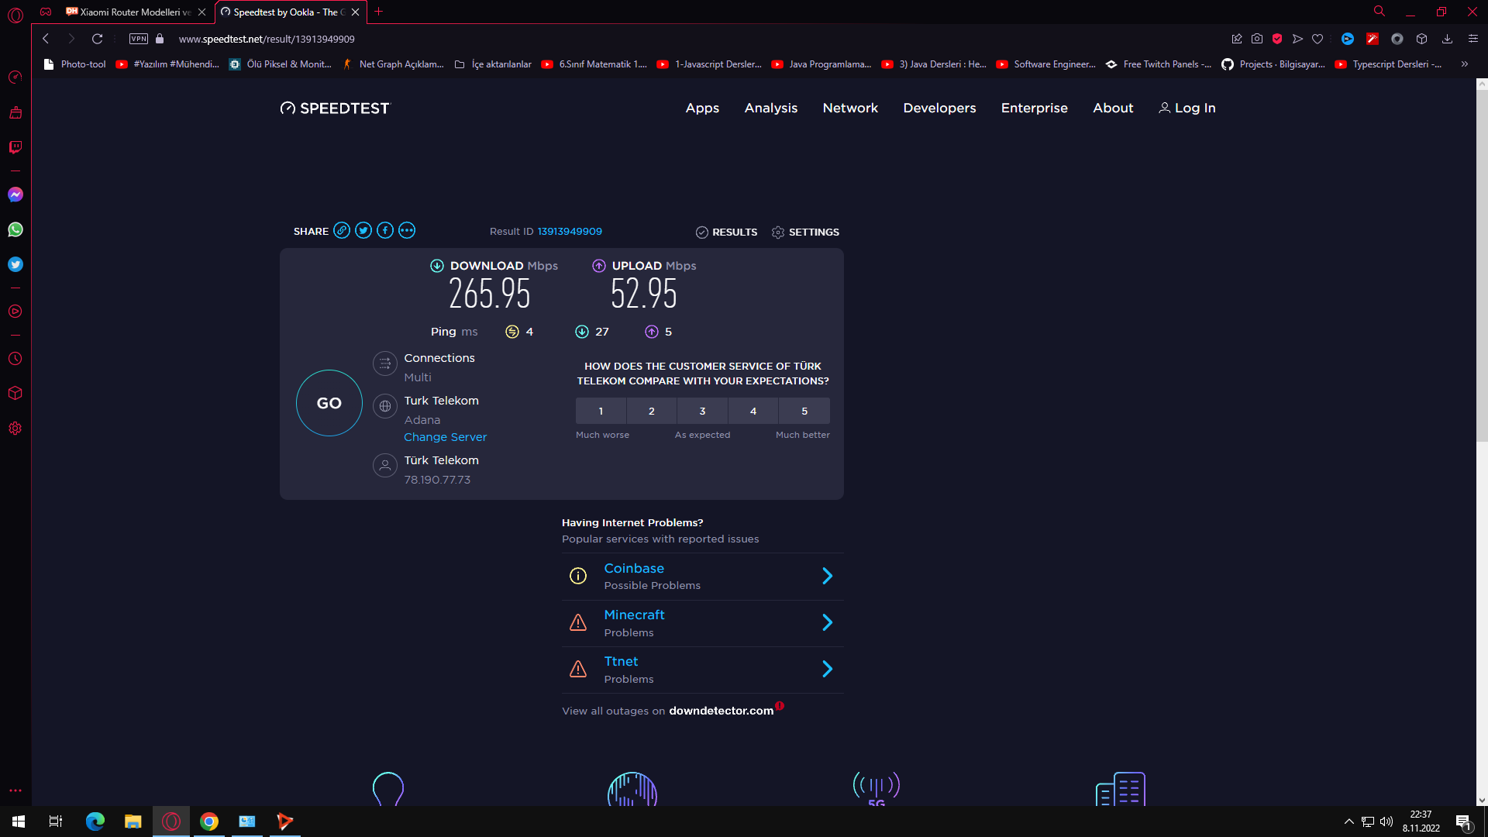Open Extensions cube icon in sidebar
The image size is (1488, 837).
click(15, 393)
